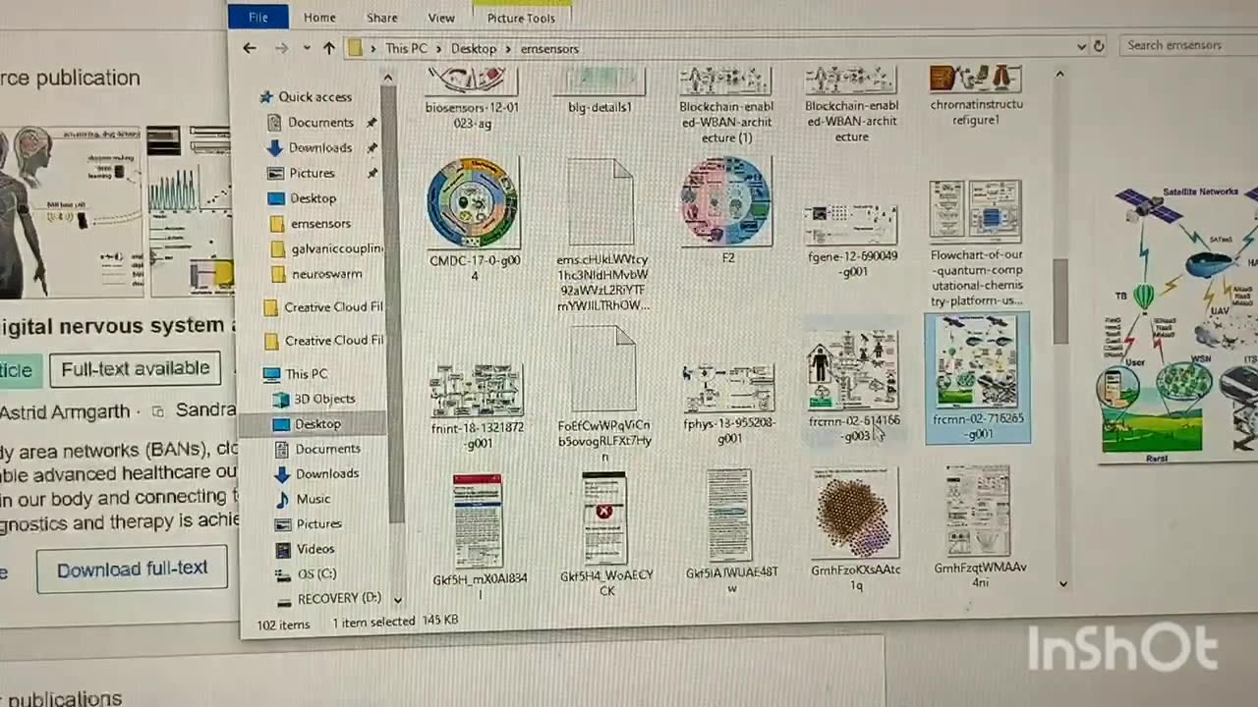Viewport: 1258px width, 707px height.
Task: Switch to the Home ribbon tab
Action: (319, 18)
